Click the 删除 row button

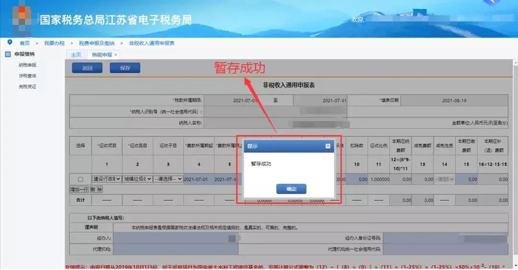coord(97,189)
